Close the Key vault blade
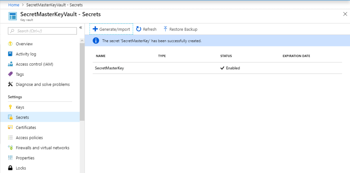The height and width of the screenshot is (173, 350). click(x=345, y=14)
